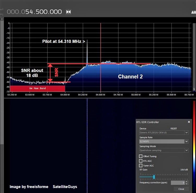Screen dimensions: 196x193
Task: Enable the Offset Tuning checkbox
Action: (141, 156)
